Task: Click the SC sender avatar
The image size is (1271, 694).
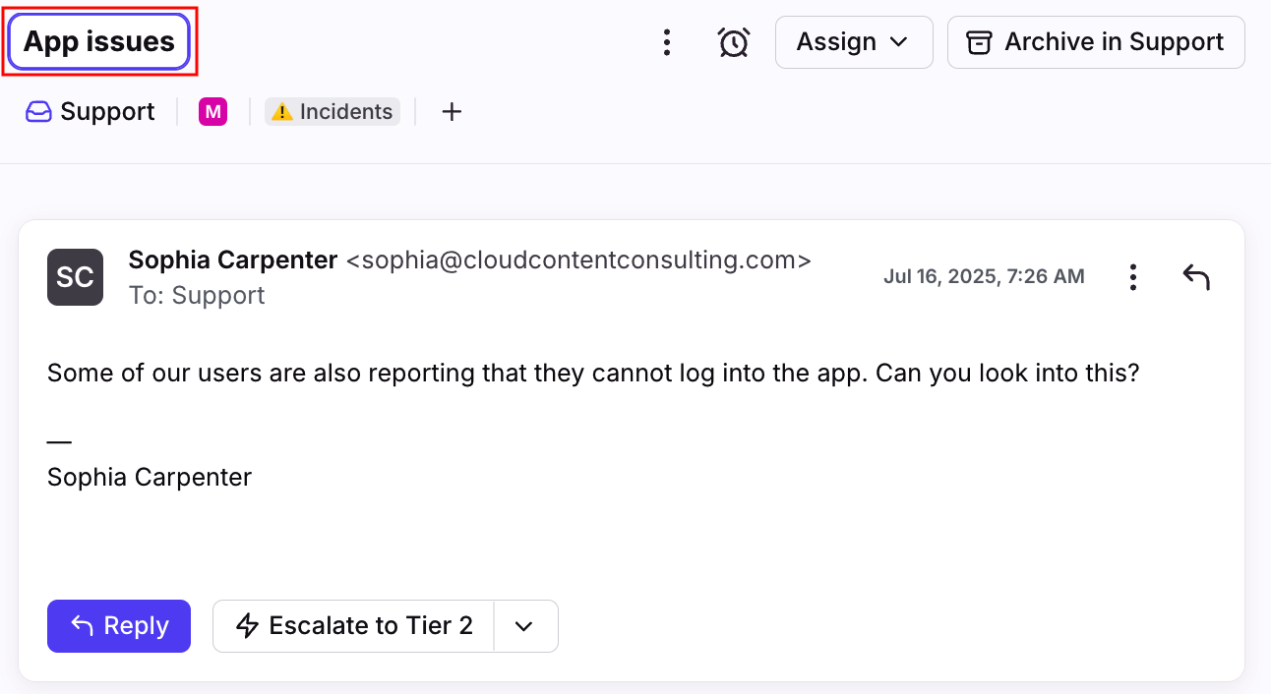Action: [x=75, y=277]
